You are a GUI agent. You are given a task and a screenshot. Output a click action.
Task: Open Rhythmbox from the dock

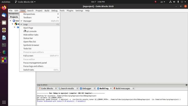pos(4,30)
